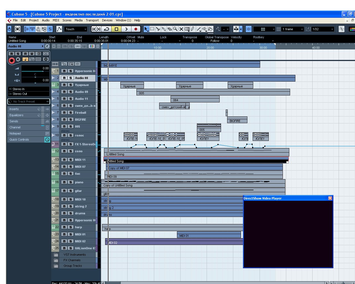Viewport: 355px width, 284px height.
Task: Open Edit Channel Settings 'e' for Audio 08
Action: (47, 46)
